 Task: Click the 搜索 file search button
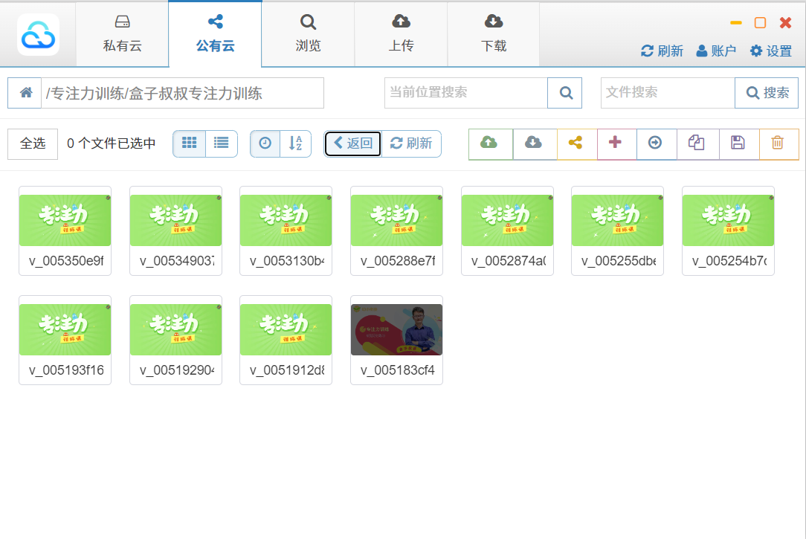[767, 93]
